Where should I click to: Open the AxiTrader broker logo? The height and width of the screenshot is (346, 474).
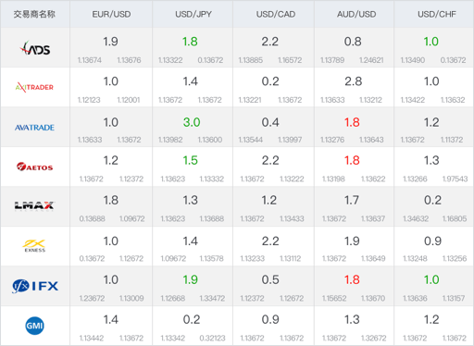(x=34, y=87)
